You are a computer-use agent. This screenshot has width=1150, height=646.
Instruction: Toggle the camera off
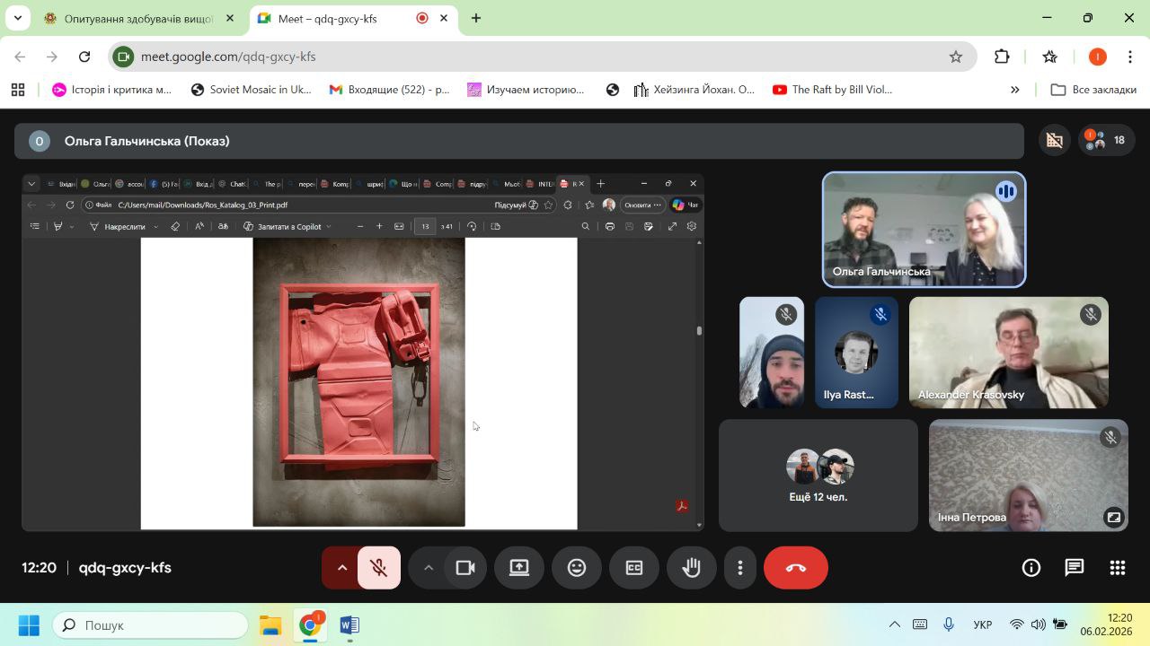point(465,568)
